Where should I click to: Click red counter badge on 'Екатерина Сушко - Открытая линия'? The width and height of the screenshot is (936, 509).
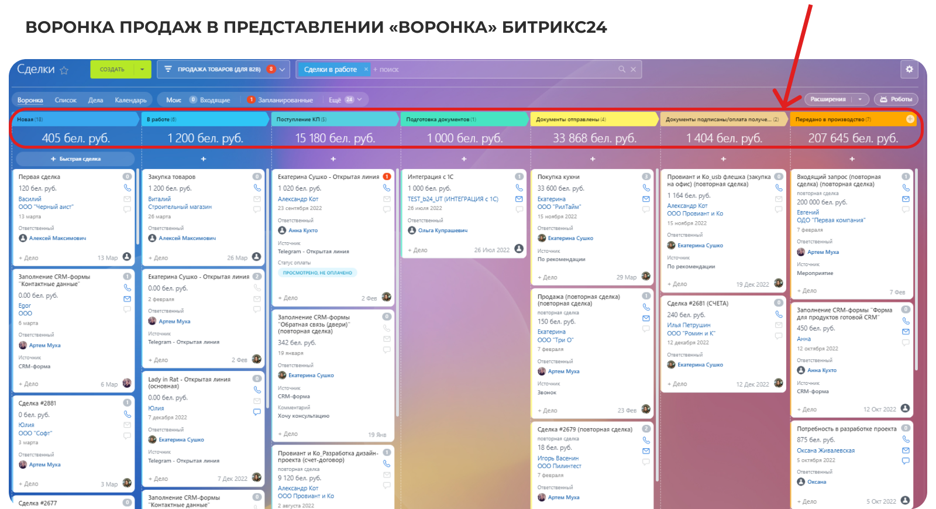387,177
